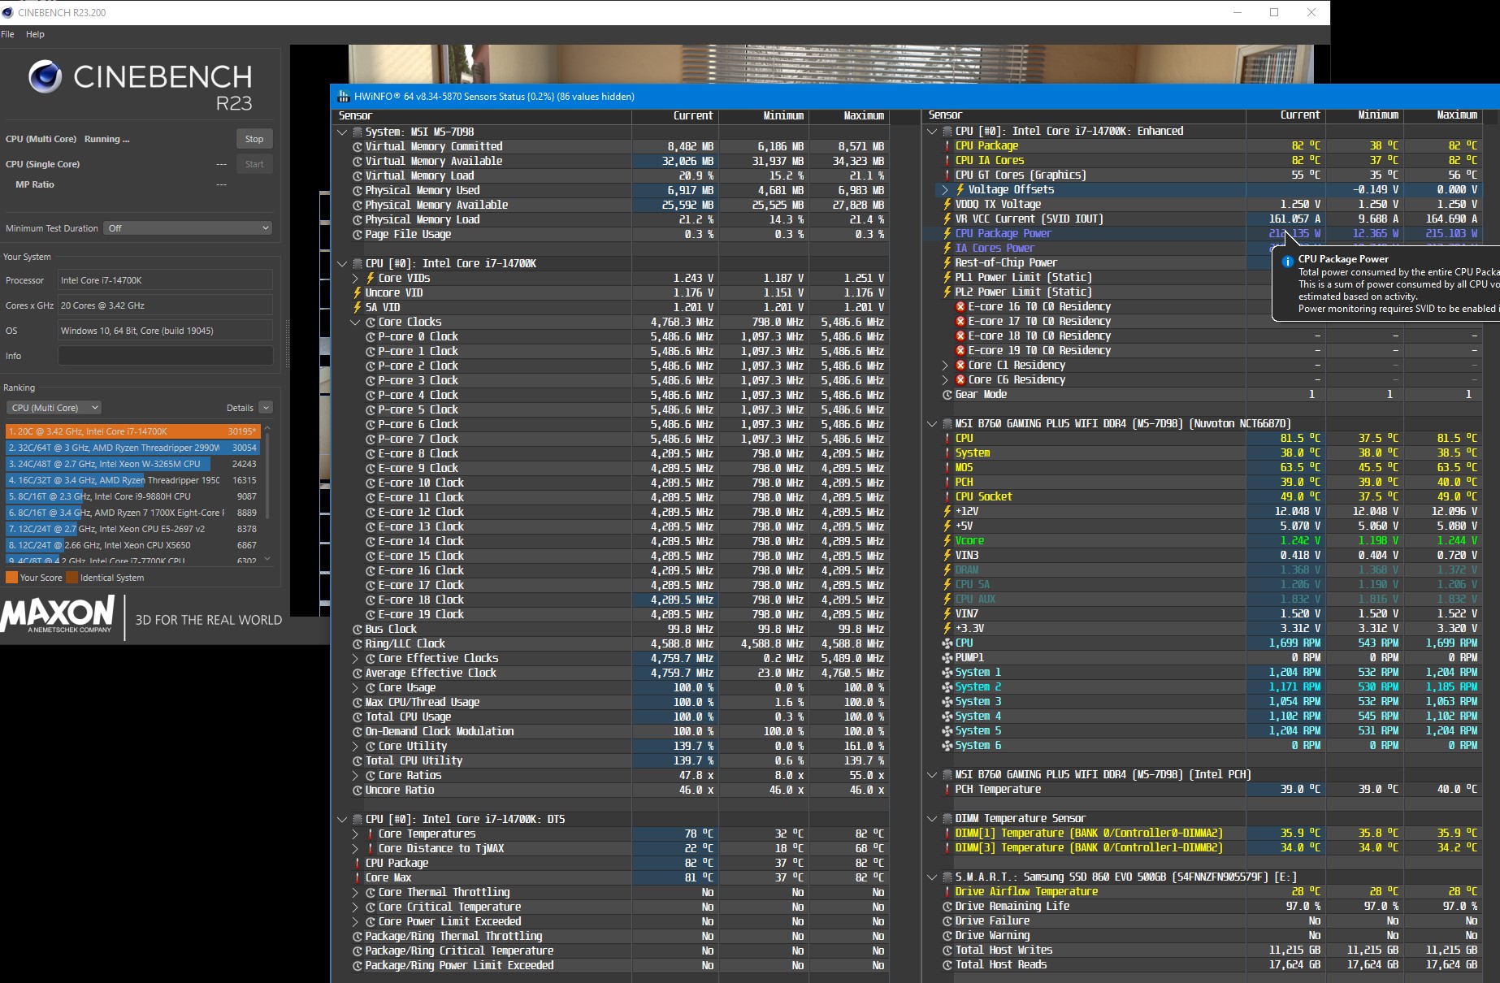Click the icon next to Gear Mode
The width and height of the screenshot is (1500, 983).
[947, 395]
